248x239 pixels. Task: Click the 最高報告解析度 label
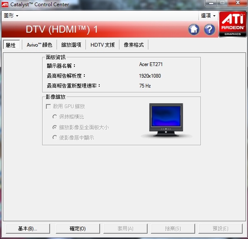click(66, 76)
